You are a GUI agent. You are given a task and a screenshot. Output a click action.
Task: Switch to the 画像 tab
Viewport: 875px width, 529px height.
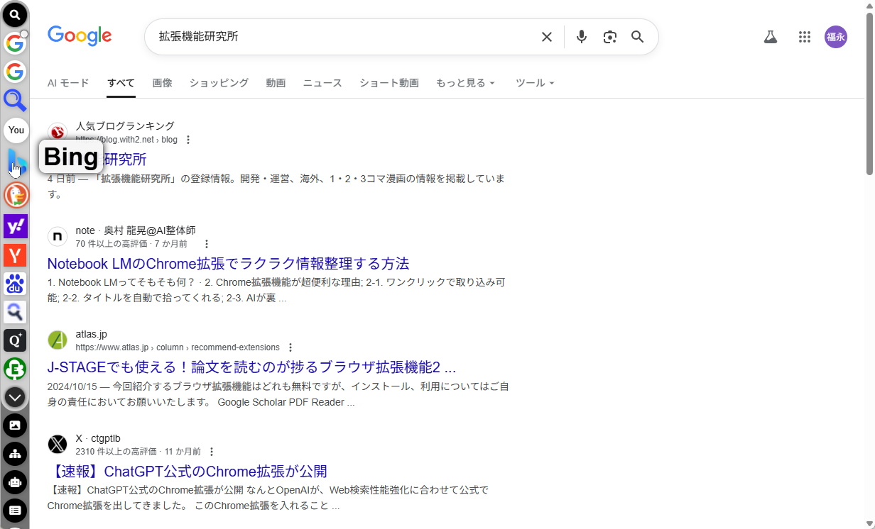click(162, 83)
